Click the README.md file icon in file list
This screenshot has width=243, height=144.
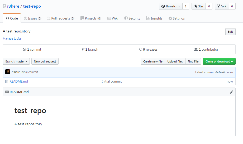[7, 81]
